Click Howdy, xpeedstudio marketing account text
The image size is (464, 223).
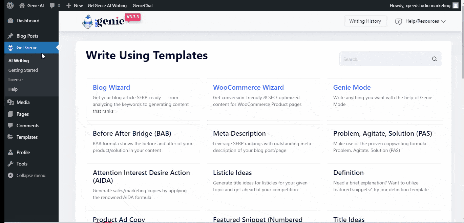coord(420,5)
